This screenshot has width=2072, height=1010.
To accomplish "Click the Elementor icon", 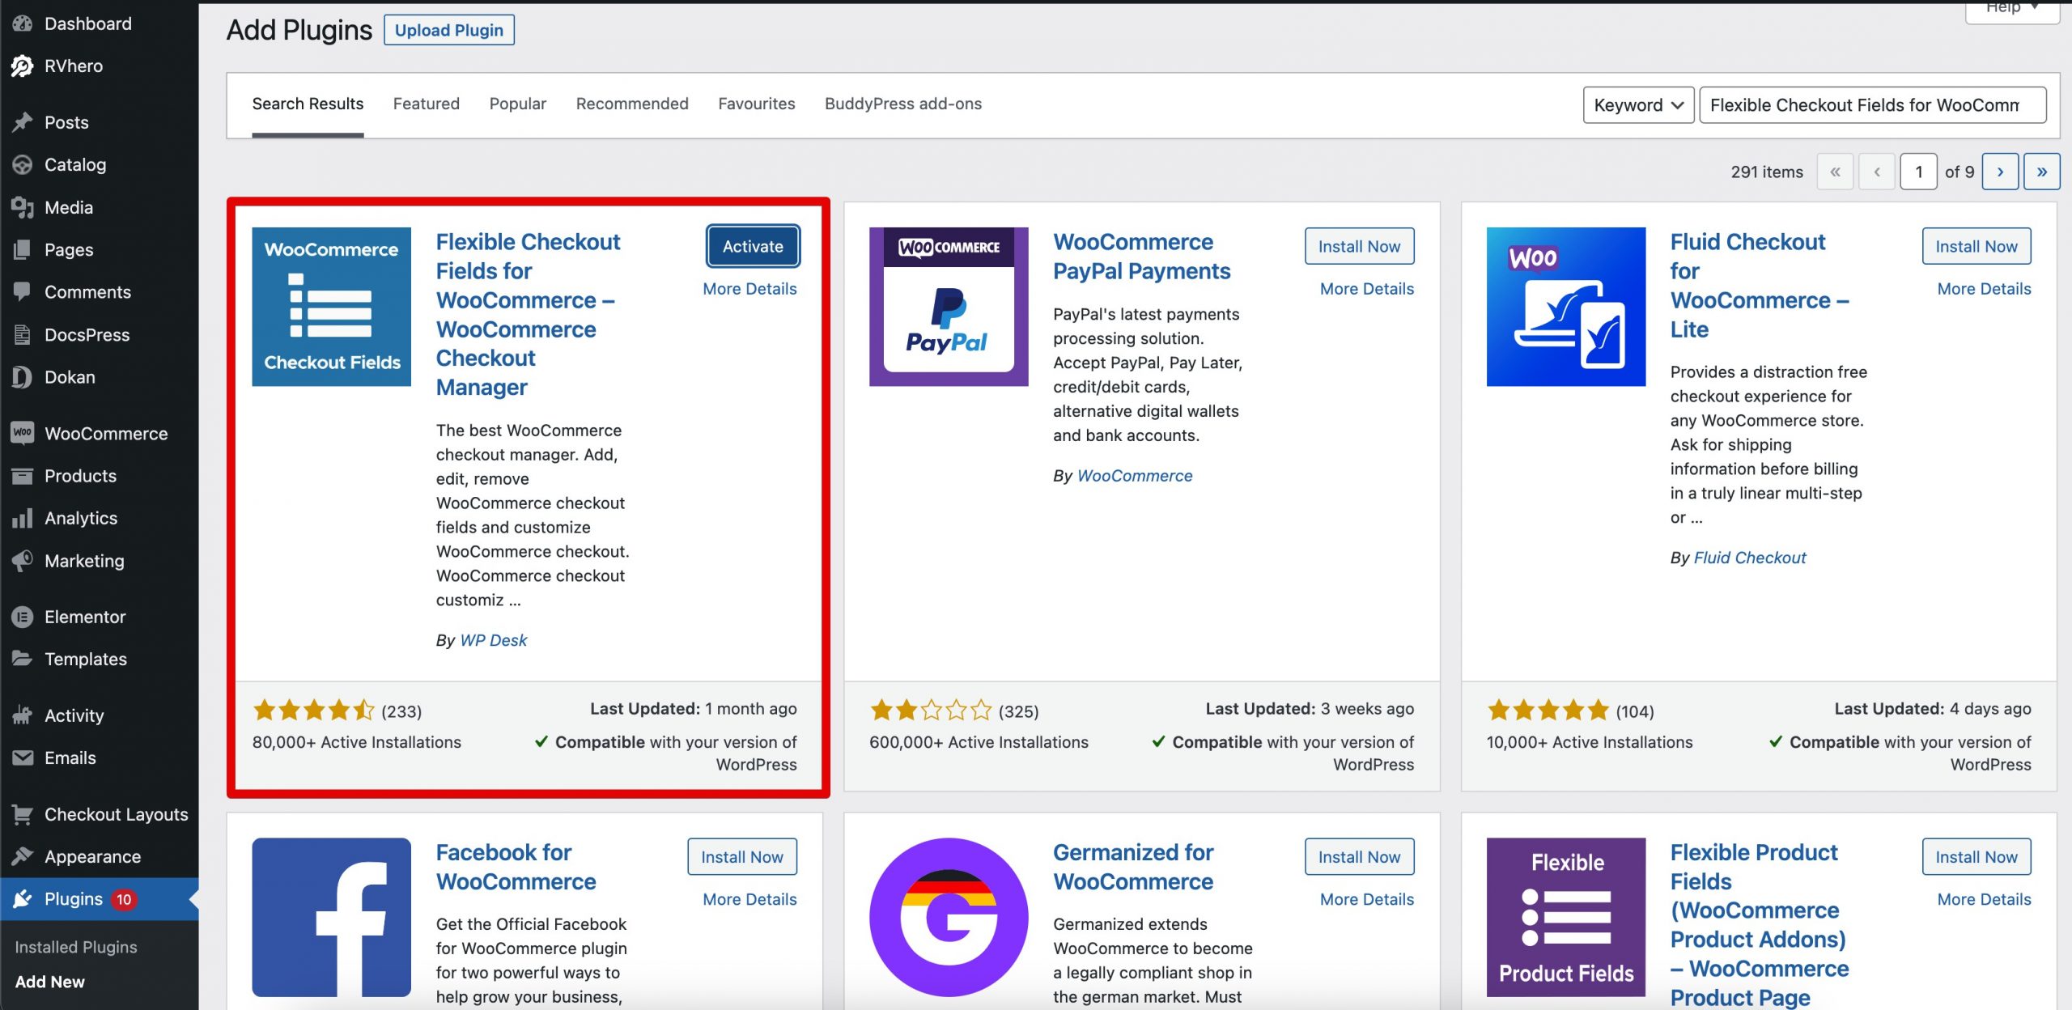I will point(23,617).
